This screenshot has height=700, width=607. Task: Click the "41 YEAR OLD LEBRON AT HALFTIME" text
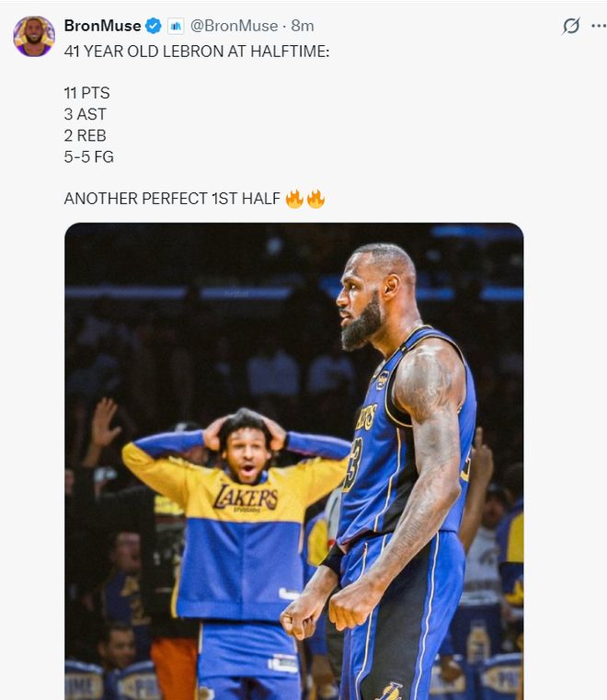click(x=196, y=52)
